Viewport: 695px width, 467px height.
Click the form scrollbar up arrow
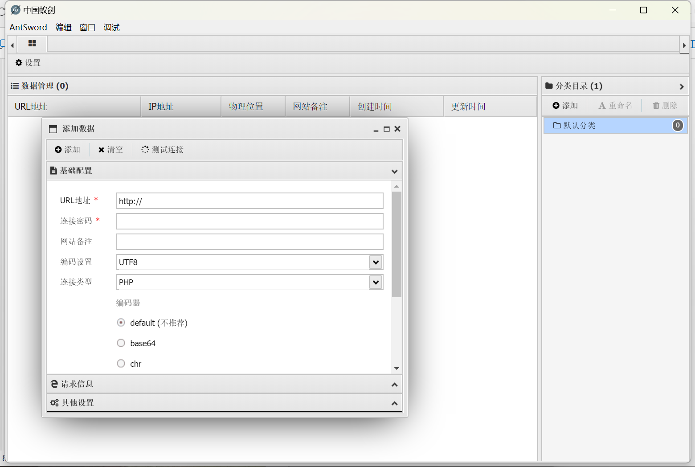tap(397, 186)
